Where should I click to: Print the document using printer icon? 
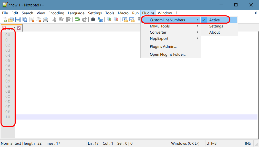(46, 19)
